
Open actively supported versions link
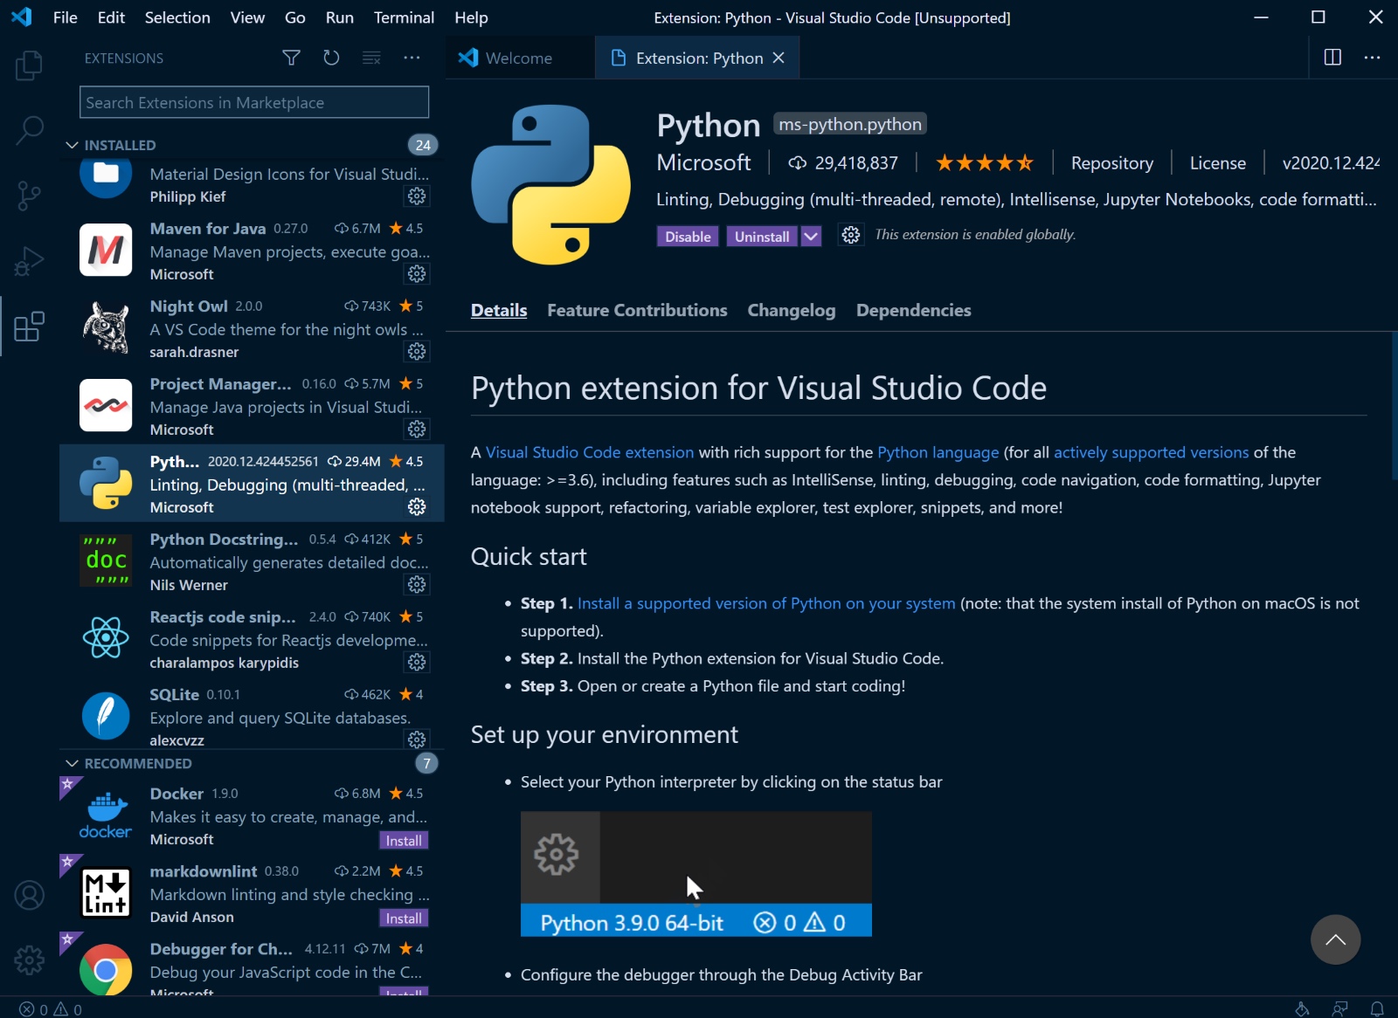[x=1151, y=452]
